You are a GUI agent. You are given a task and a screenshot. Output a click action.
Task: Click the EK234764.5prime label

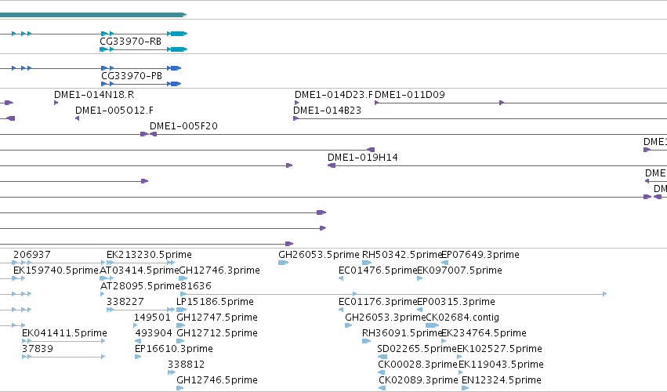coord(484,333)
